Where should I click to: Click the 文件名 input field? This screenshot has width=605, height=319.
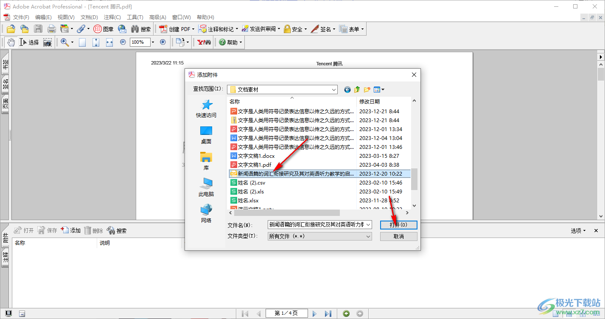coord(320,225)
